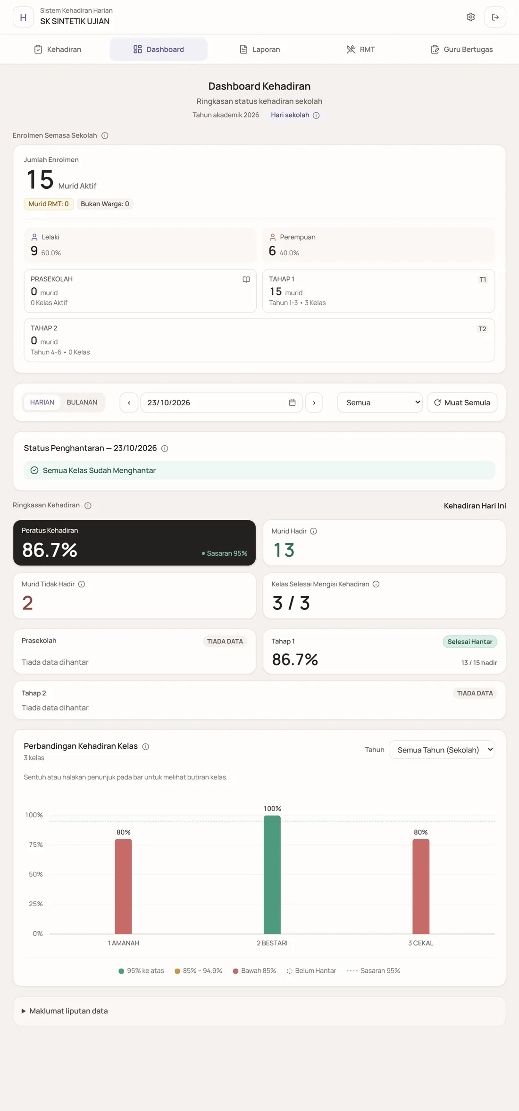Click the TAHAP 1 enrolment card
The width and height of the screenshot is (519, 1111).
coord(378,291)
